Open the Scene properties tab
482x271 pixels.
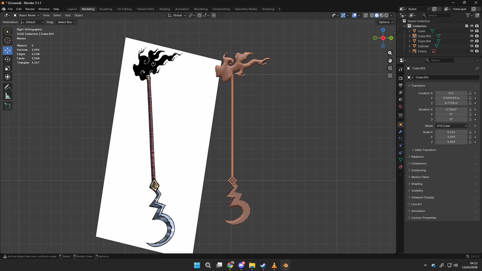[x=400, y=99]
